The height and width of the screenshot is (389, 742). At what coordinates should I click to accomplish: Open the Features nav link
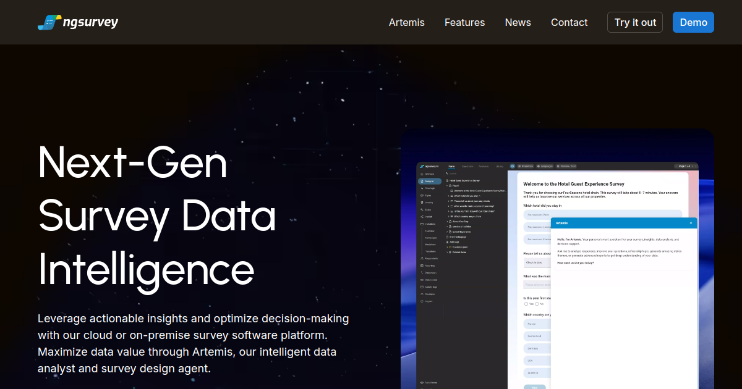464,22
